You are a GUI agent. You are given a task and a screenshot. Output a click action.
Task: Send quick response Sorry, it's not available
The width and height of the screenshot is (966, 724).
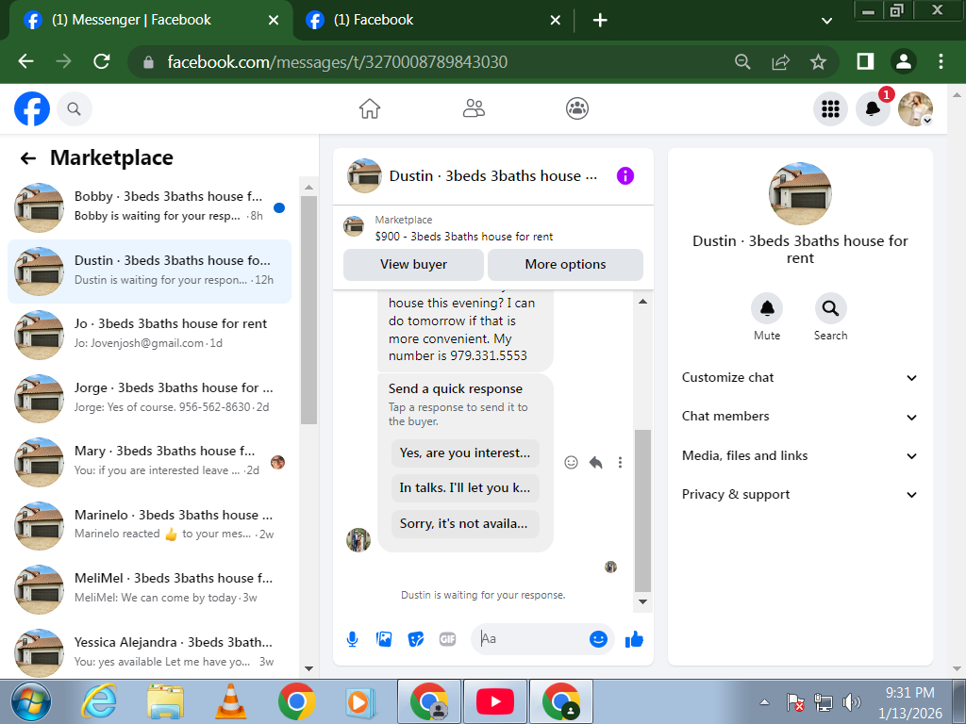pyautogui.click(x=465, y=524)
